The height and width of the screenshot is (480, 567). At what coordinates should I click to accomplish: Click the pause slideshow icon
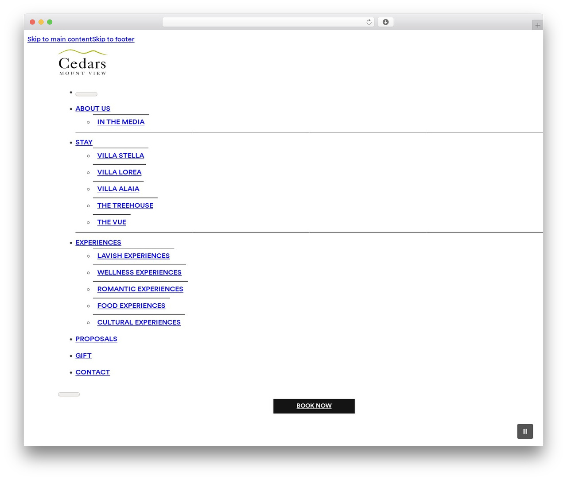(525, 431)
